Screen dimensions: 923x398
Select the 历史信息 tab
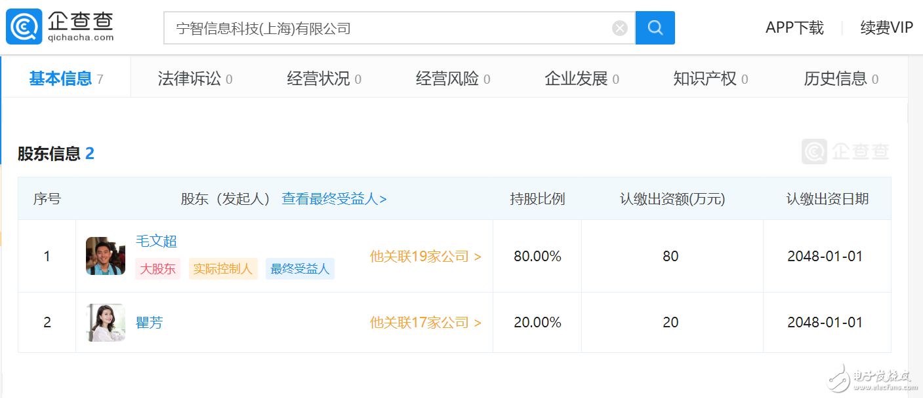[x=833, y=77]
